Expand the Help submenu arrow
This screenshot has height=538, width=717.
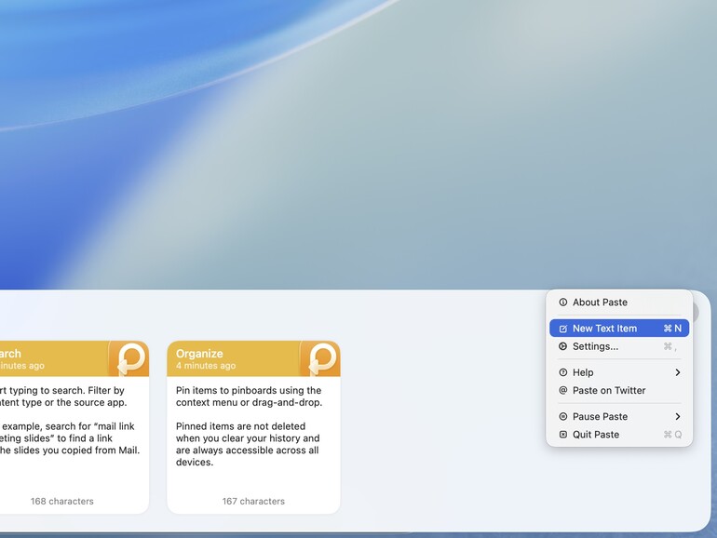click(x=678, y=372)
